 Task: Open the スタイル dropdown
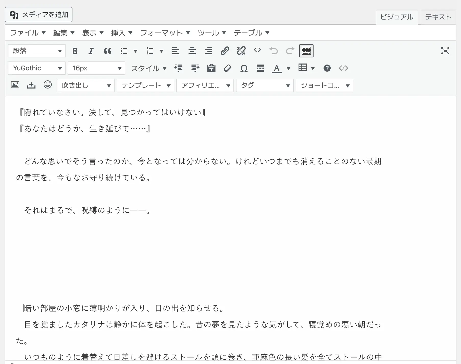[149, 68]
